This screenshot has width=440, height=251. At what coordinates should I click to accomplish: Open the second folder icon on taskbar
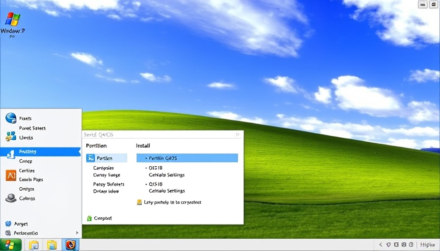point(52,245)
